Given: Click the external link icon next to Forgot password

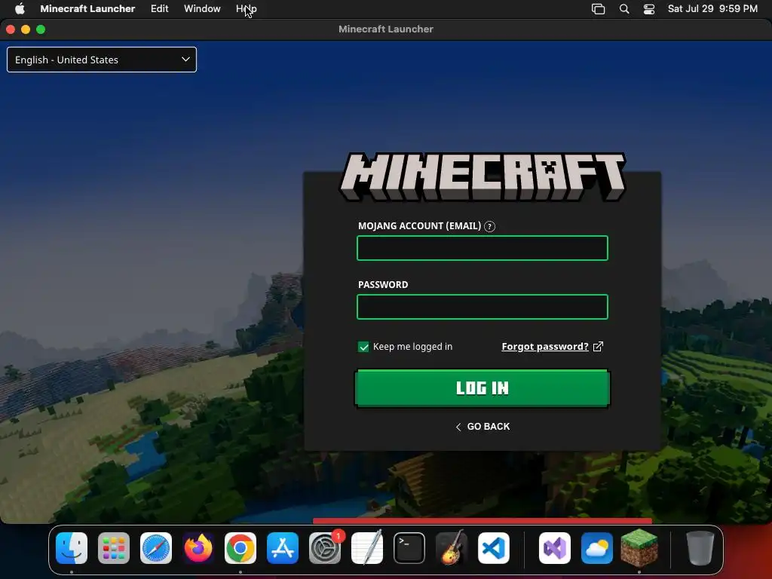Looking at the screenshot, I should 598,347.
